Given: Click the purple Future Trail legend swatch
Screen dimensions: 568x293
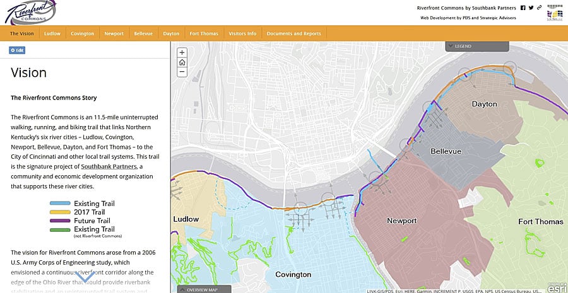Looking at the screenshot, I should pyautogui.click(x=60, y=221).
